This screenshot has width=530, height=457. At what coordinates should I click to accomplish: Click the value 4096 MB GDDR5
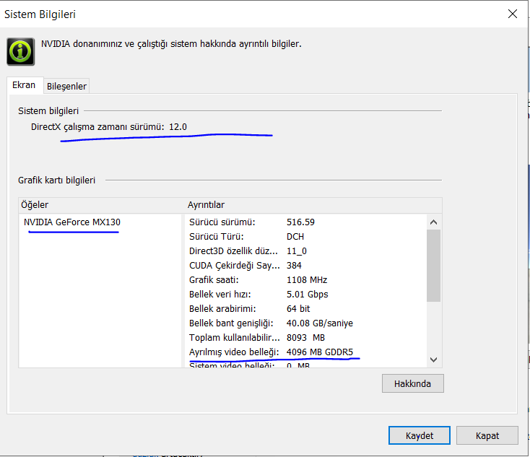click(319, 352)
